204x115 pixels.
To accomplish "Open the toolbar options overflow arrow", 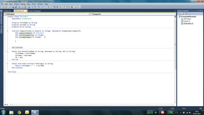I will point(80,7).
